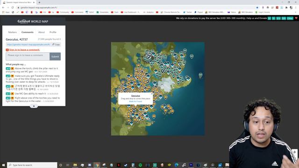This screenshot has height=168, width=299.
Task: Click the Windows taskbar search box
Action: [x=32, y=165]
